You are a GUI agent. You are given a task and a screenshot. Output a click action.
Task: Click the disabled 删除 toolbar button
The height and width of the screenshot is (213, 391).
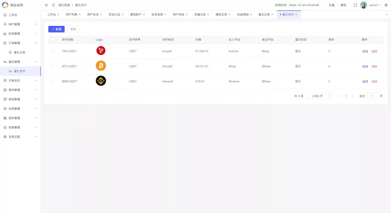coord(73,29)
